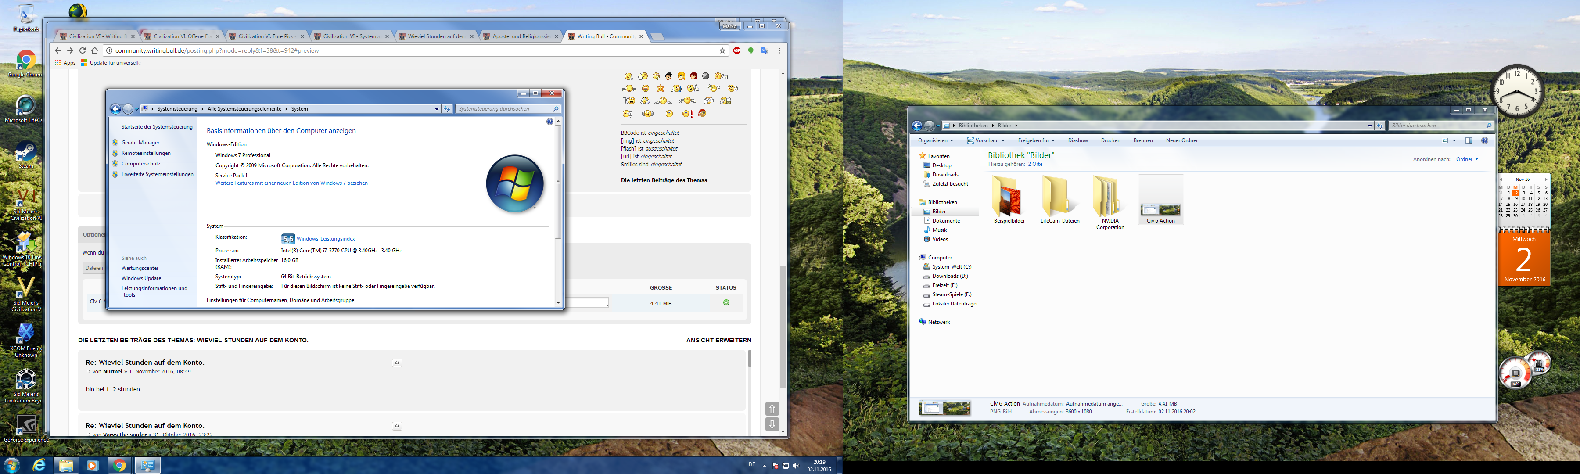Bookmark the page with the star icon

(722, 51)
